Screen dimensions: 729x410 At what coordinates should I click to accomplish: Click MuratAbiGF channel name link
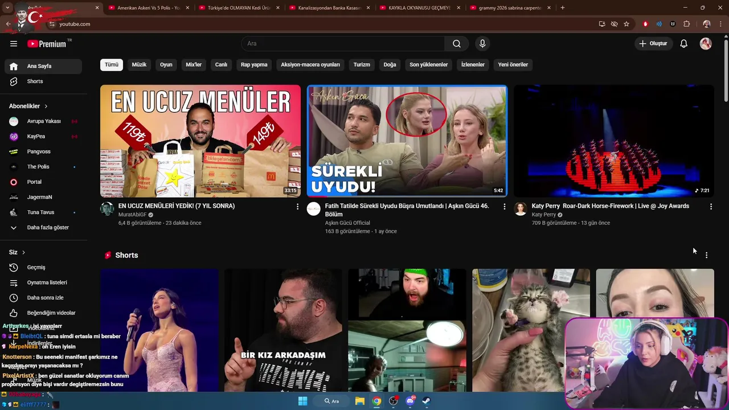133,215
